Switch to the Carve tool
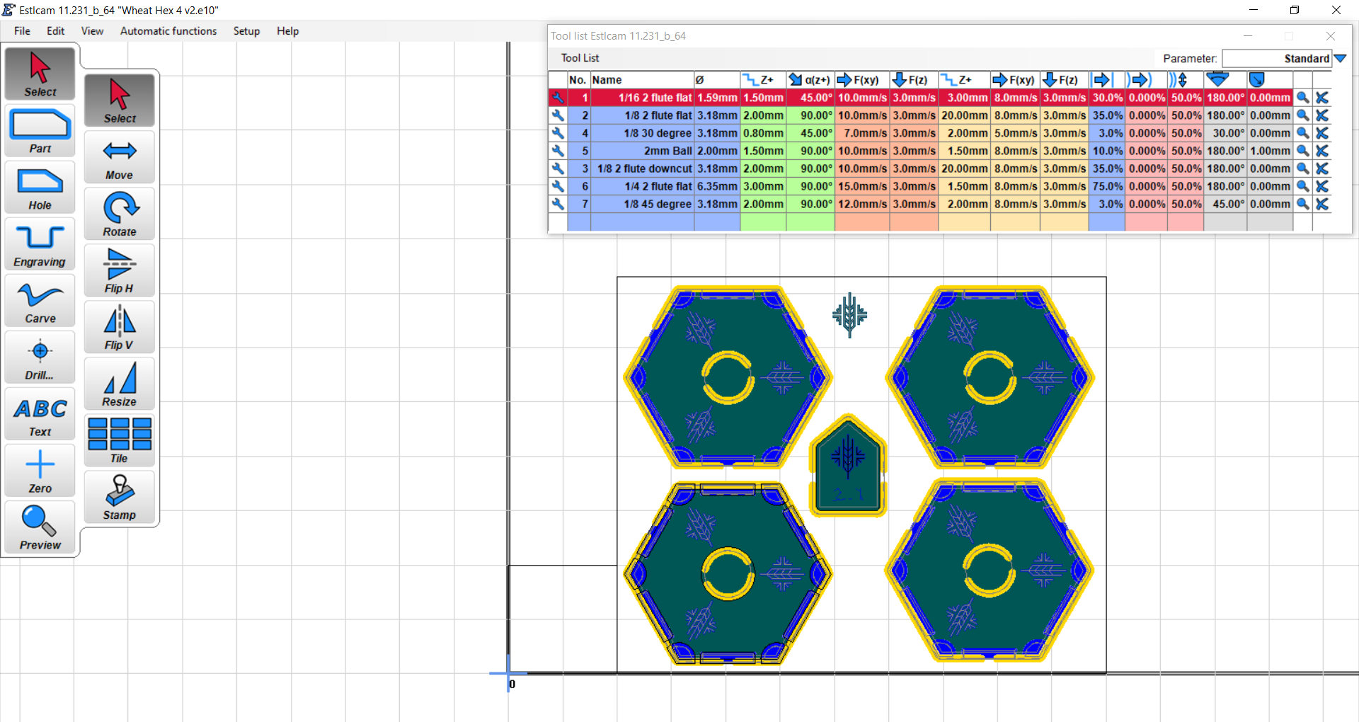This screenshot has height=722, width=1359. point(40,301)
